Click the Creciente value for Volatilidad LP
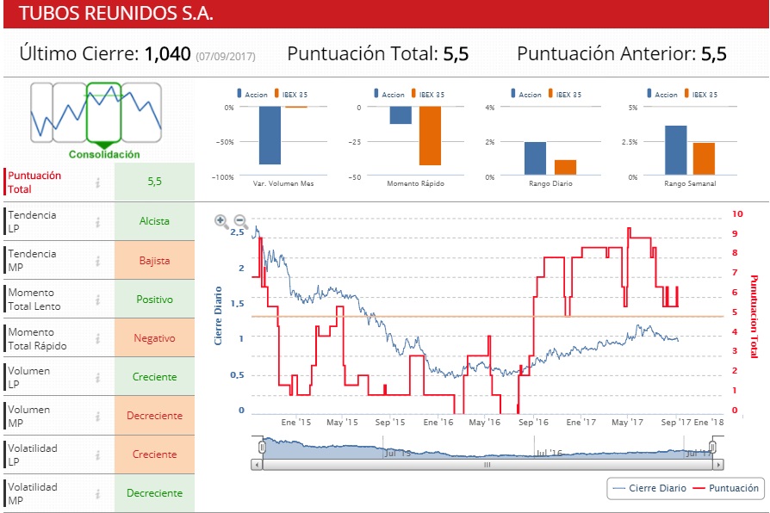The image size is (770, 513). pyautogui.click(x=154, y=454)
